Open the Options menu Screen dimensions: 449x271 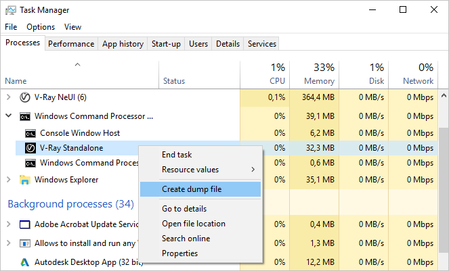tap(41, 27)
